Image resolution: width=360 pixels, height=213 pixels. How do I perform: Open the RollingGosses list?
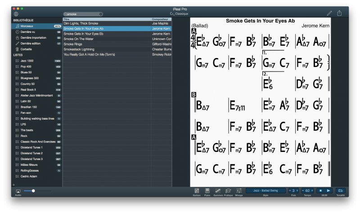(x=37, y=171)
